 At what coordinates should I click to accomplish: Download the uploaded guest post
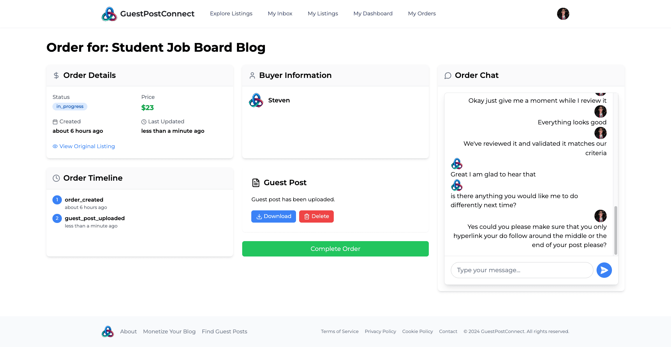(x=273, y=216)
